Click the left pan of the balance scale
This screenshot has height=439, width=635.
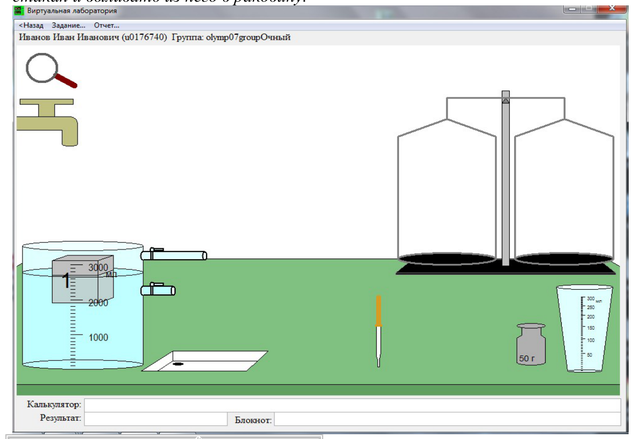[447, 258]
